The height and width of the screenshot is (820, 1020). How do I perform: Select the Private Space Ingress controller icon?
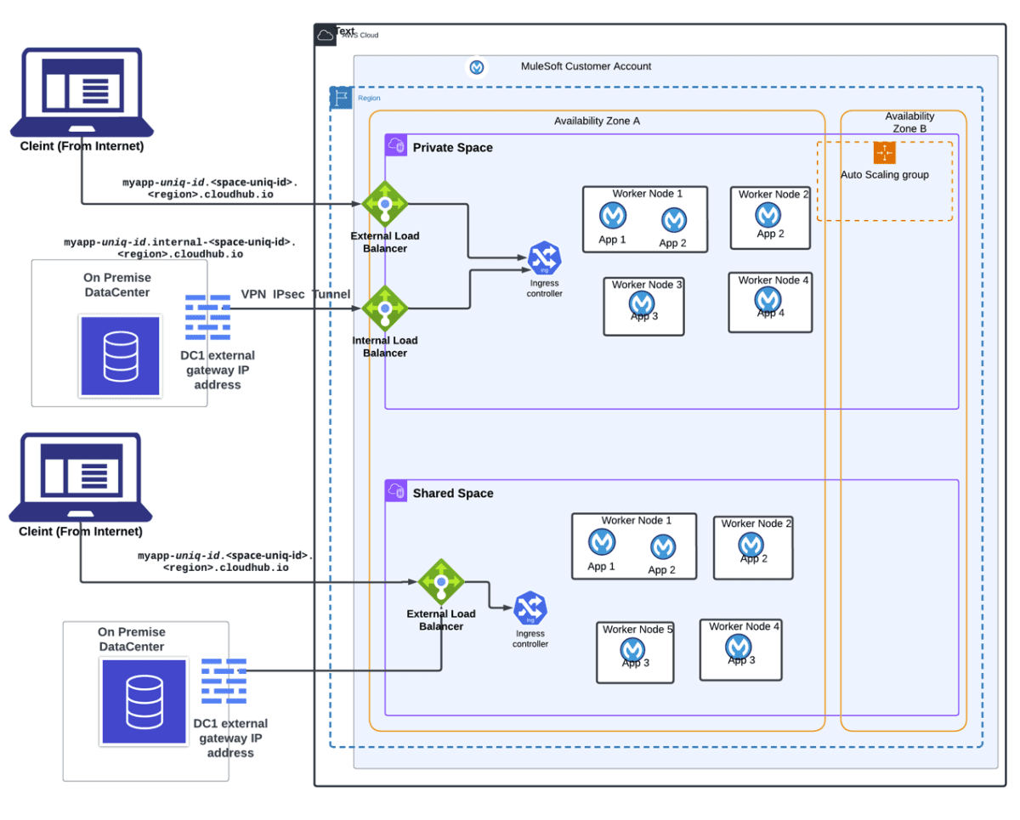pyautogui.click(x=544, y=258)
